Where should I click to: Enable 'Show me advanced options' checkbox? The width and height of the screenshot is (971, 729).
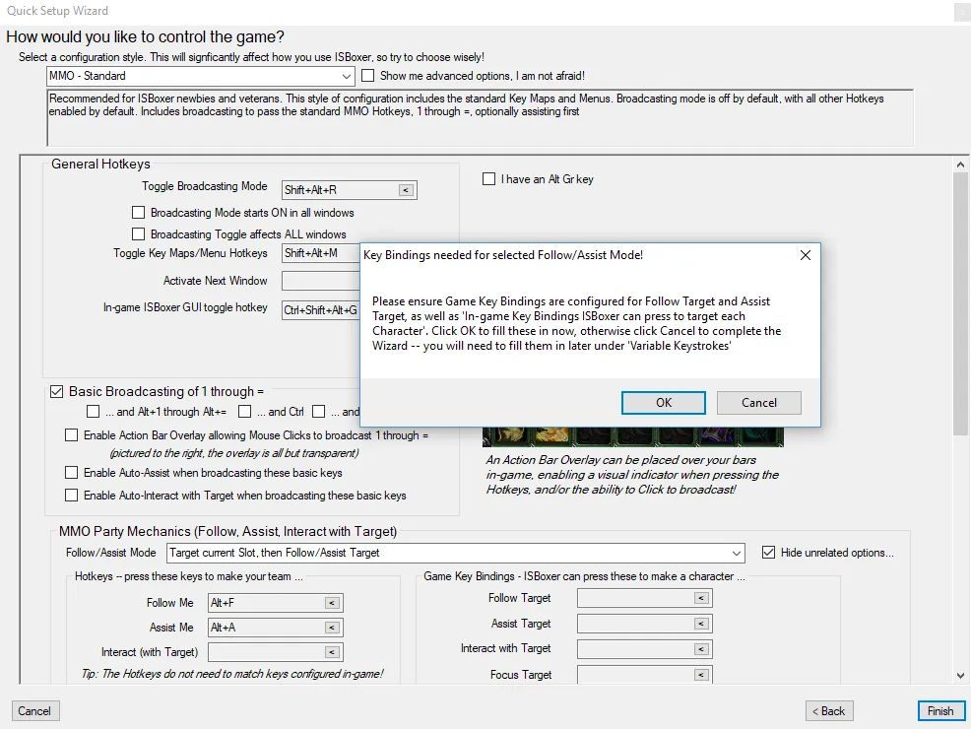[x=368, y=76]
